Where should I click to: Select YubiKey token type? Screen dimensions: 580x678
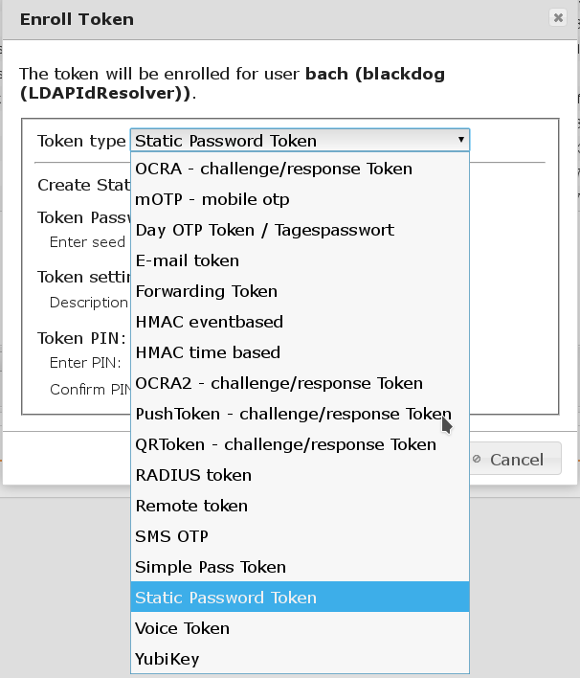click(167, 659)
